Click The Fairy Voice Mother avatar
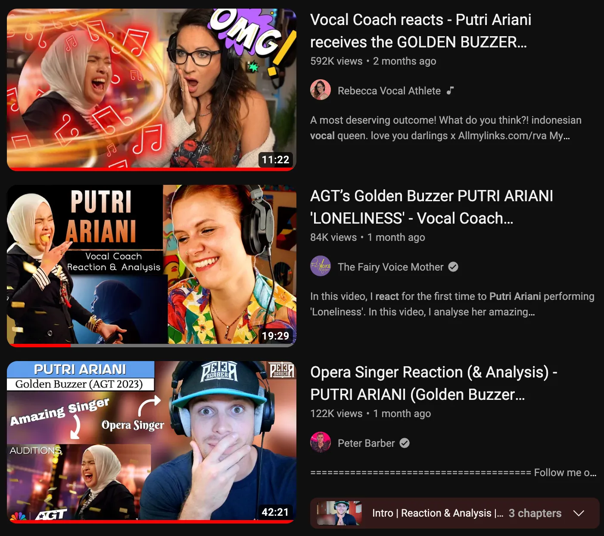The height and width of the screenshot is (536, 604). (320, 266)
